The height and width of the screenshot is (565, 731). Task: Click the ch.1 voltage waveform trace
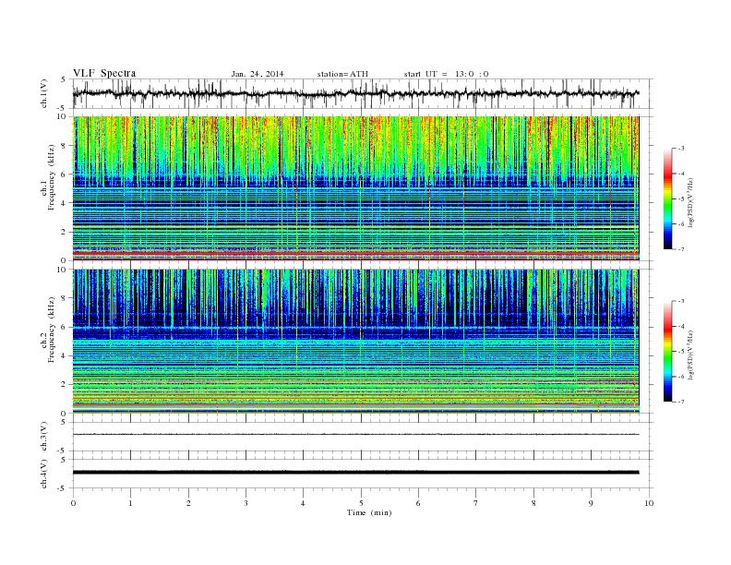point(355,93)
